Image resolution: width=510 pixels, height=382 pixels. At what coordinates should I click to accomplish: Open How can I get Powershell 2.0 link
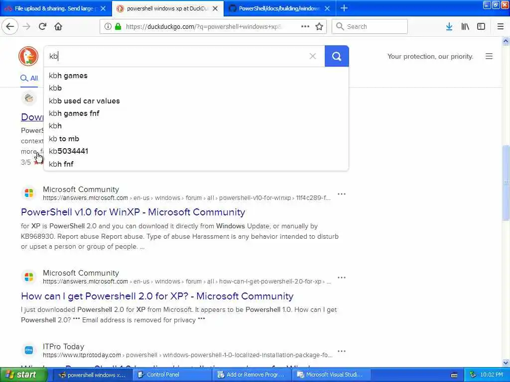click(x=157, y=296)
